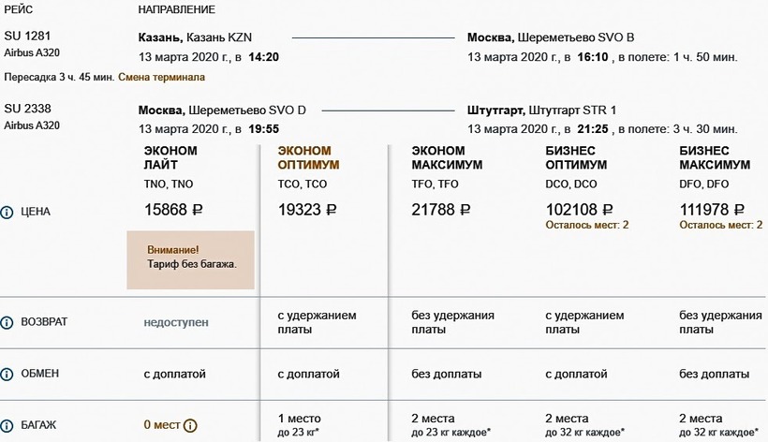The height and width of the screenshot is (442, 768).
Task: Choose the ЭКОНОМ ОПТИМУМ fare header
Action: pos(309,157)
